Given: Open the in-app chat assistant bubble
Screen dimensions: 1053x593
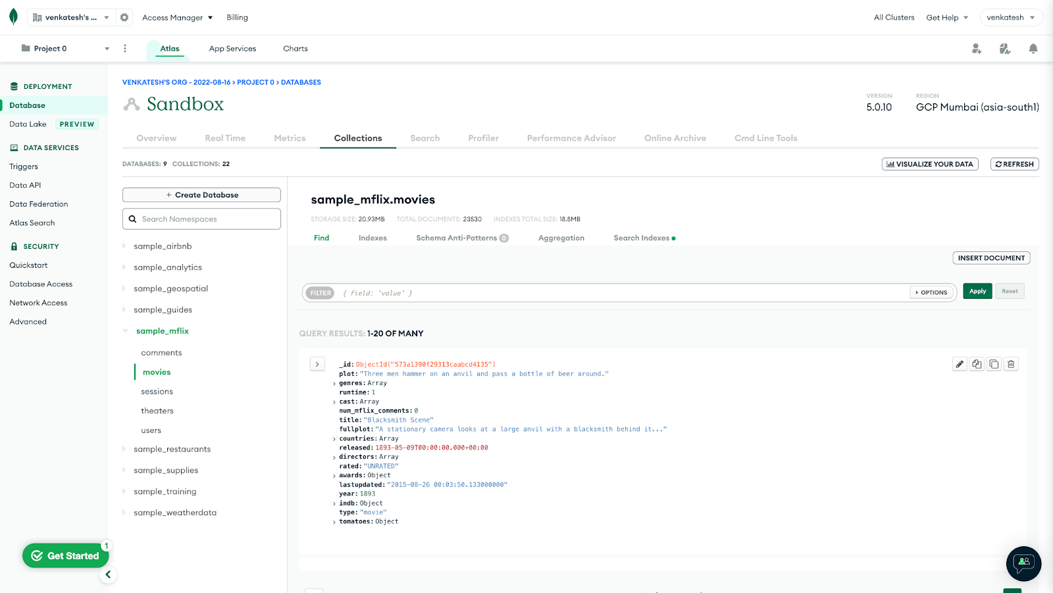Looking at the screenshot, I should tap(1023, 564).
